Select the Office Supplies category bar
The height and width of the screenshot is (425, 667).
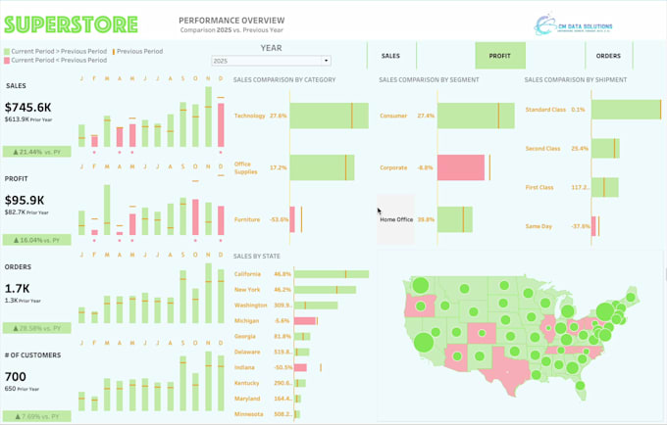322,167
